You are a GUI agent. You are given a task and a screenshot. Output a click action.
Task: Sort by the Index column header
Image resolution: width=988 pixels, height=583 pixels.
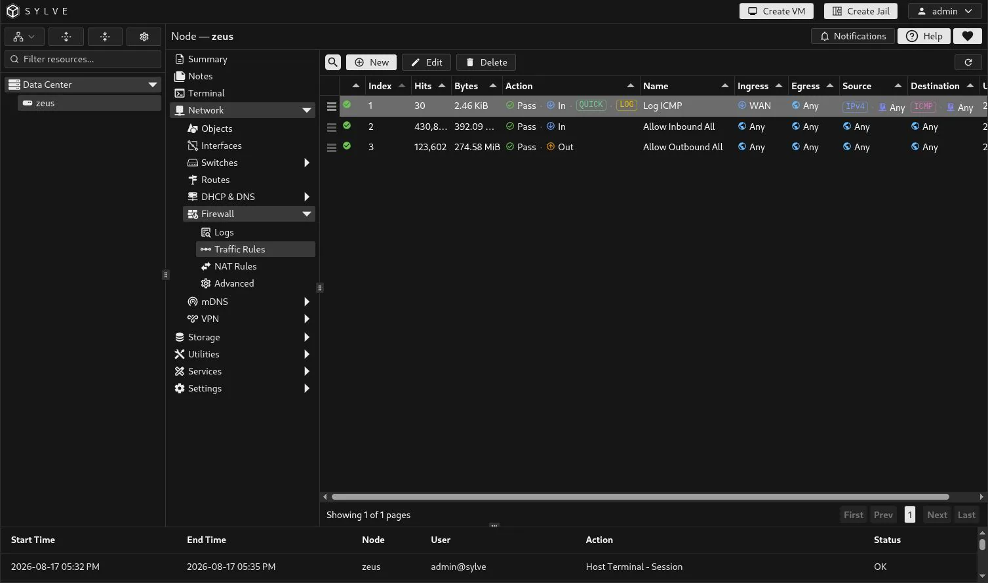[x=387, y=86]
